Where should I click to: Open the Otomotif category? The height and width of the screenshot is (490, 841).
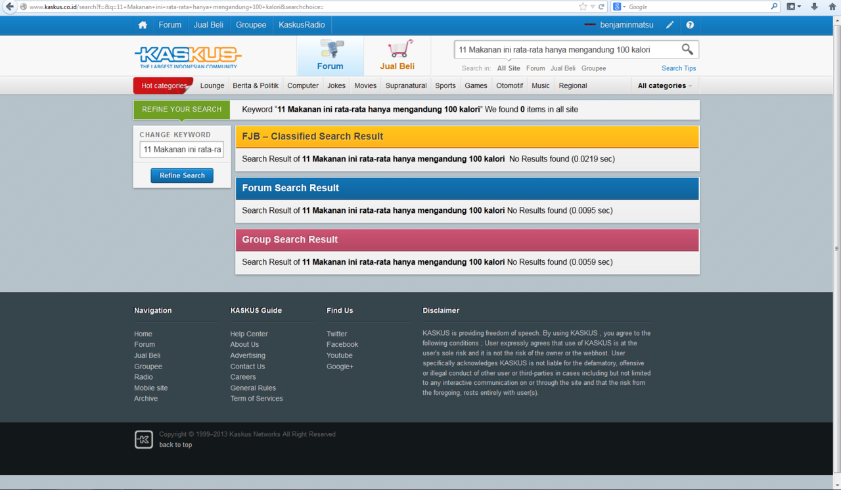pyautogui.click(x=510, y=85)
